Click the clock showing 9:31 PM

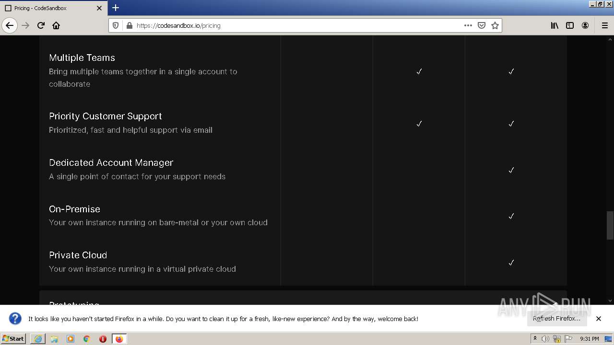point(590,339)
